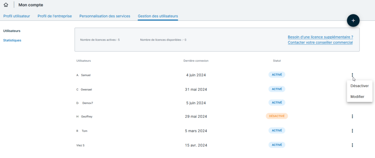Open the three-dot menu for Geoffrey
The height and width of the screenshot is (158, 375).
[x=352, y=116]
